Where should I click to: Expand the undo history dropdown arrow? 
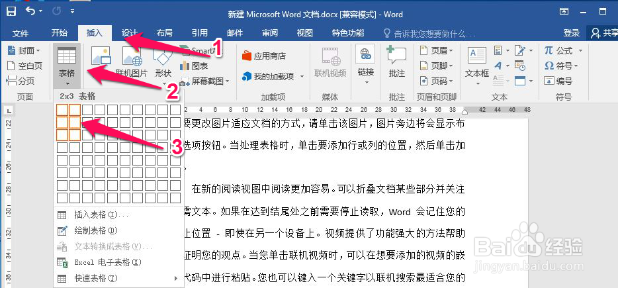pyautogui.click(x=41, y=11)
